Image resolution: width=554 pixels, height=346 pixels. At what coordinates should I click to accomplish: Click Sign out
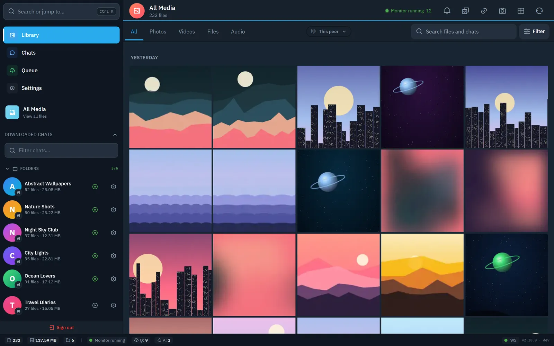pyautogui.click(x=62, y=328)
